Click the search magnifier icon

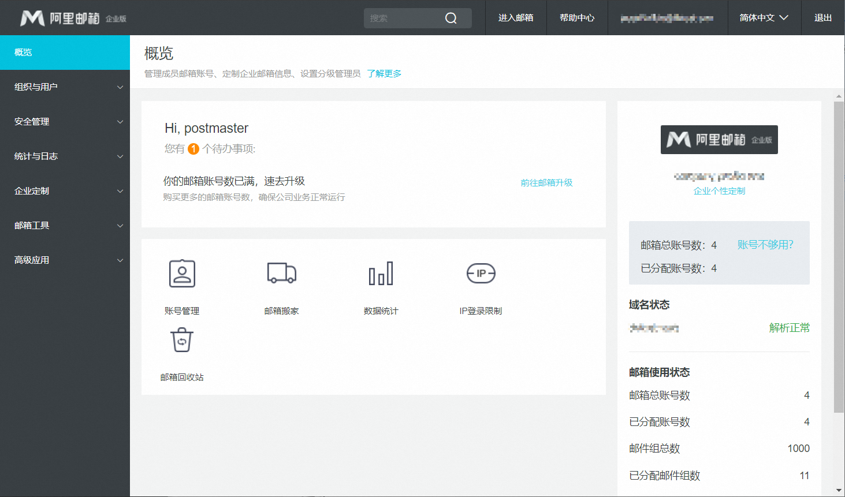click(450, 18)
